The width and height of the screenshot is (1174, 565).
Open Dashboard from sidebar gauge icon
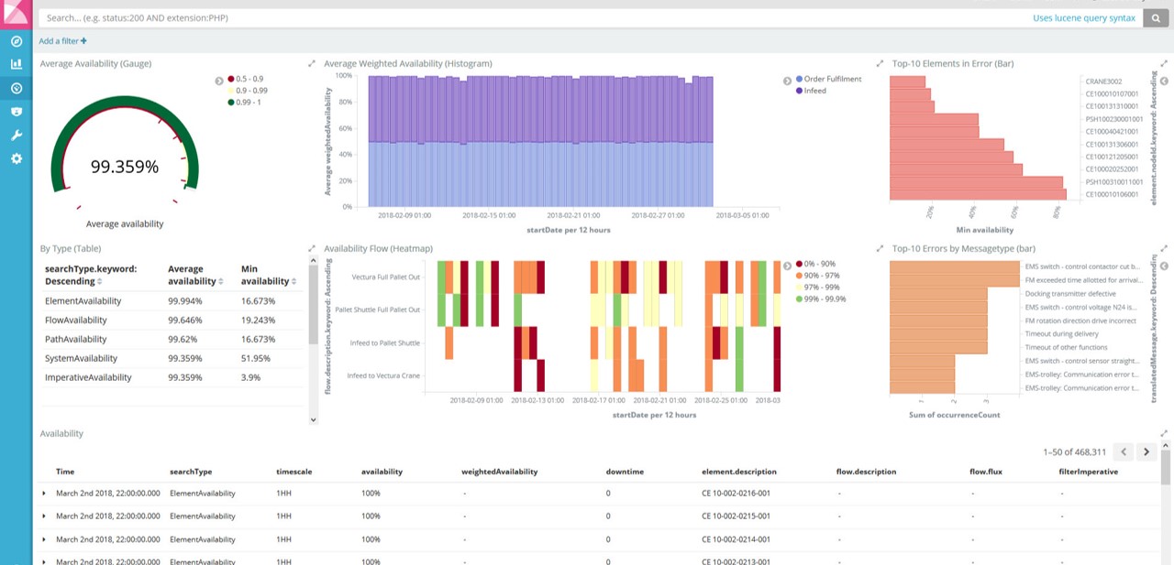pyautogui.click(x=16, y=88)
